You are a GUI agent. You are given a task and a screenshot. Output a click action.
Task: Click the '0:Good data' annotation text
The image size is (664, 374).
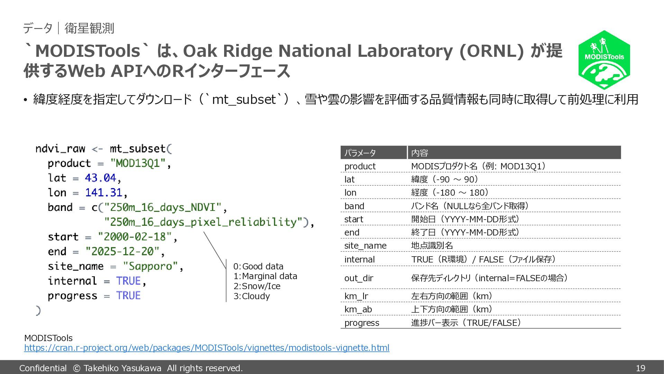pyautogui.click(x=258, y=266)
